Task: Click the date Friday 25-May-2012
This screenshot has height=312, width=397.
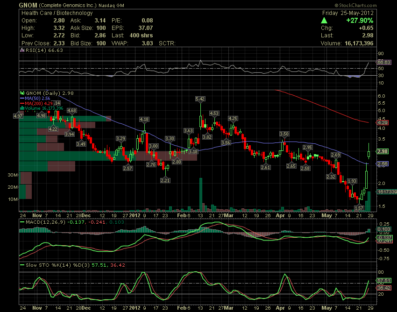Action: (347, 13)
